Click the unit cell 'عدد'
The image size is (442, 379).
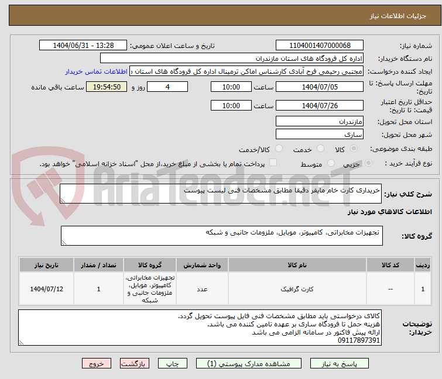point(202,289)
